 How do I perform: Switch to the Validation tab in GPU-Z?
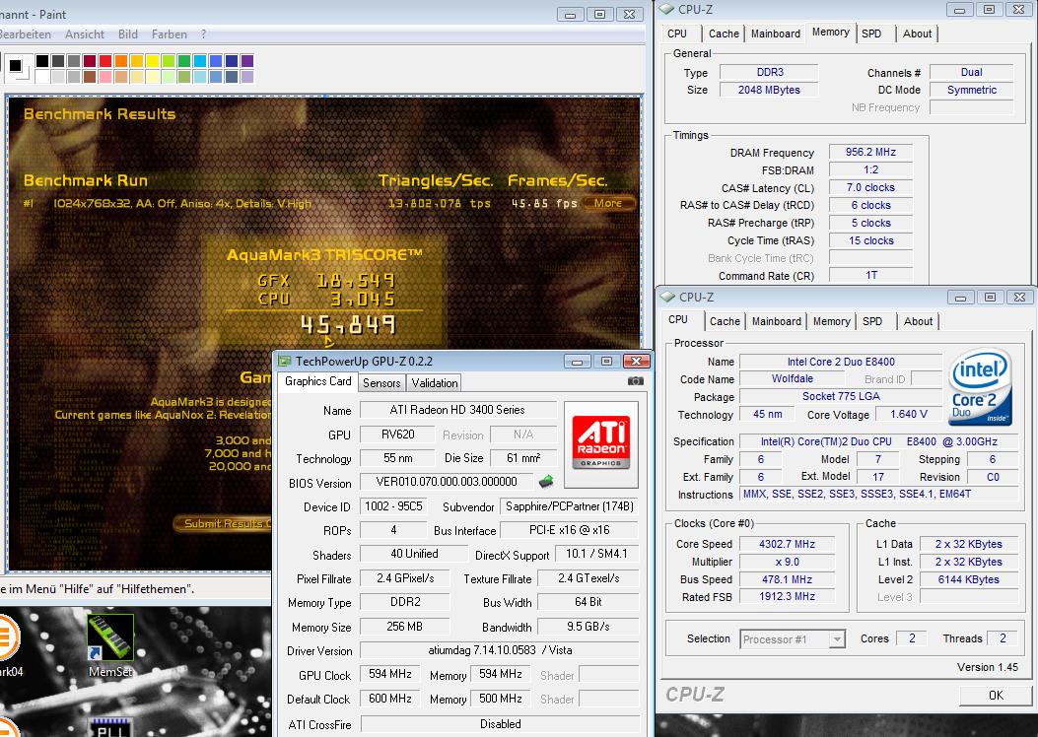click(435, 383)
